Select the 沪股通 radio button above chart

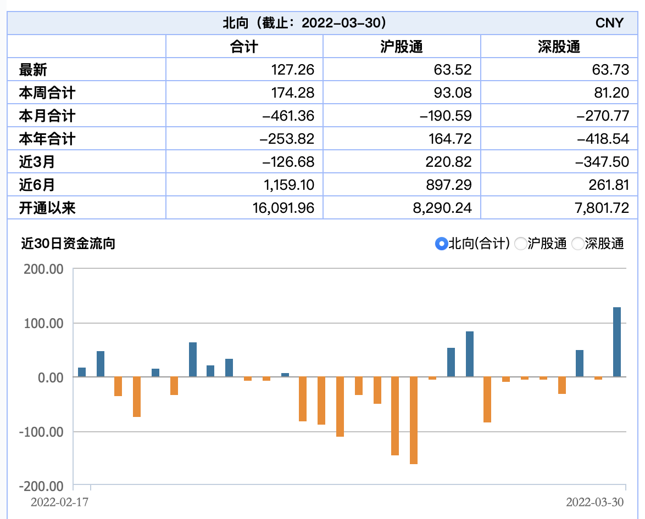520,244
